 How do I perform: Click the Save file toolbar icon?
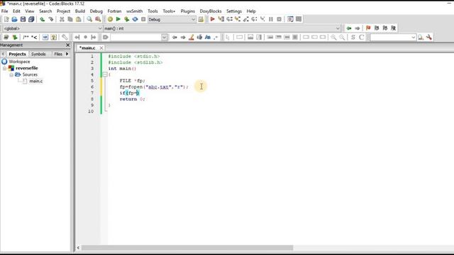[23, 19]
